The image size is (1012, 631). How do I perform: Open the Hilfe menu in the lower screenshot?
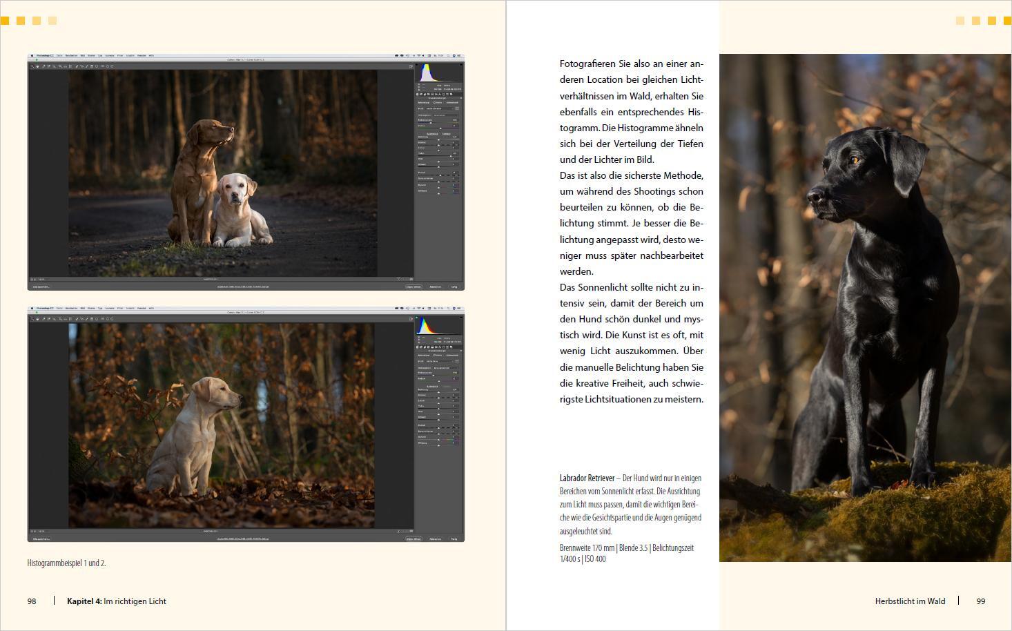coord(151,309)
